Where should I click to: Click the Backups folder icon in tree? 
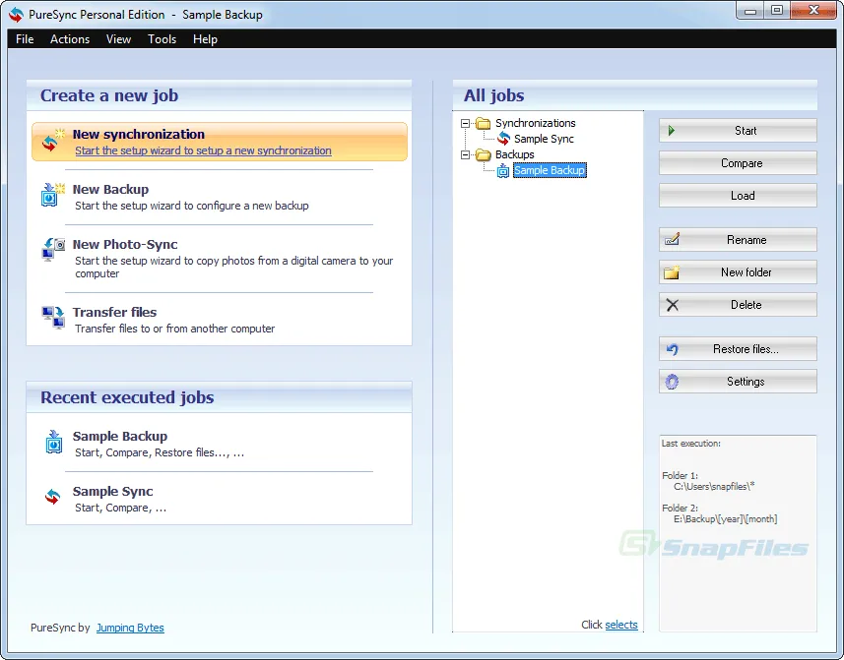[484, 154]
